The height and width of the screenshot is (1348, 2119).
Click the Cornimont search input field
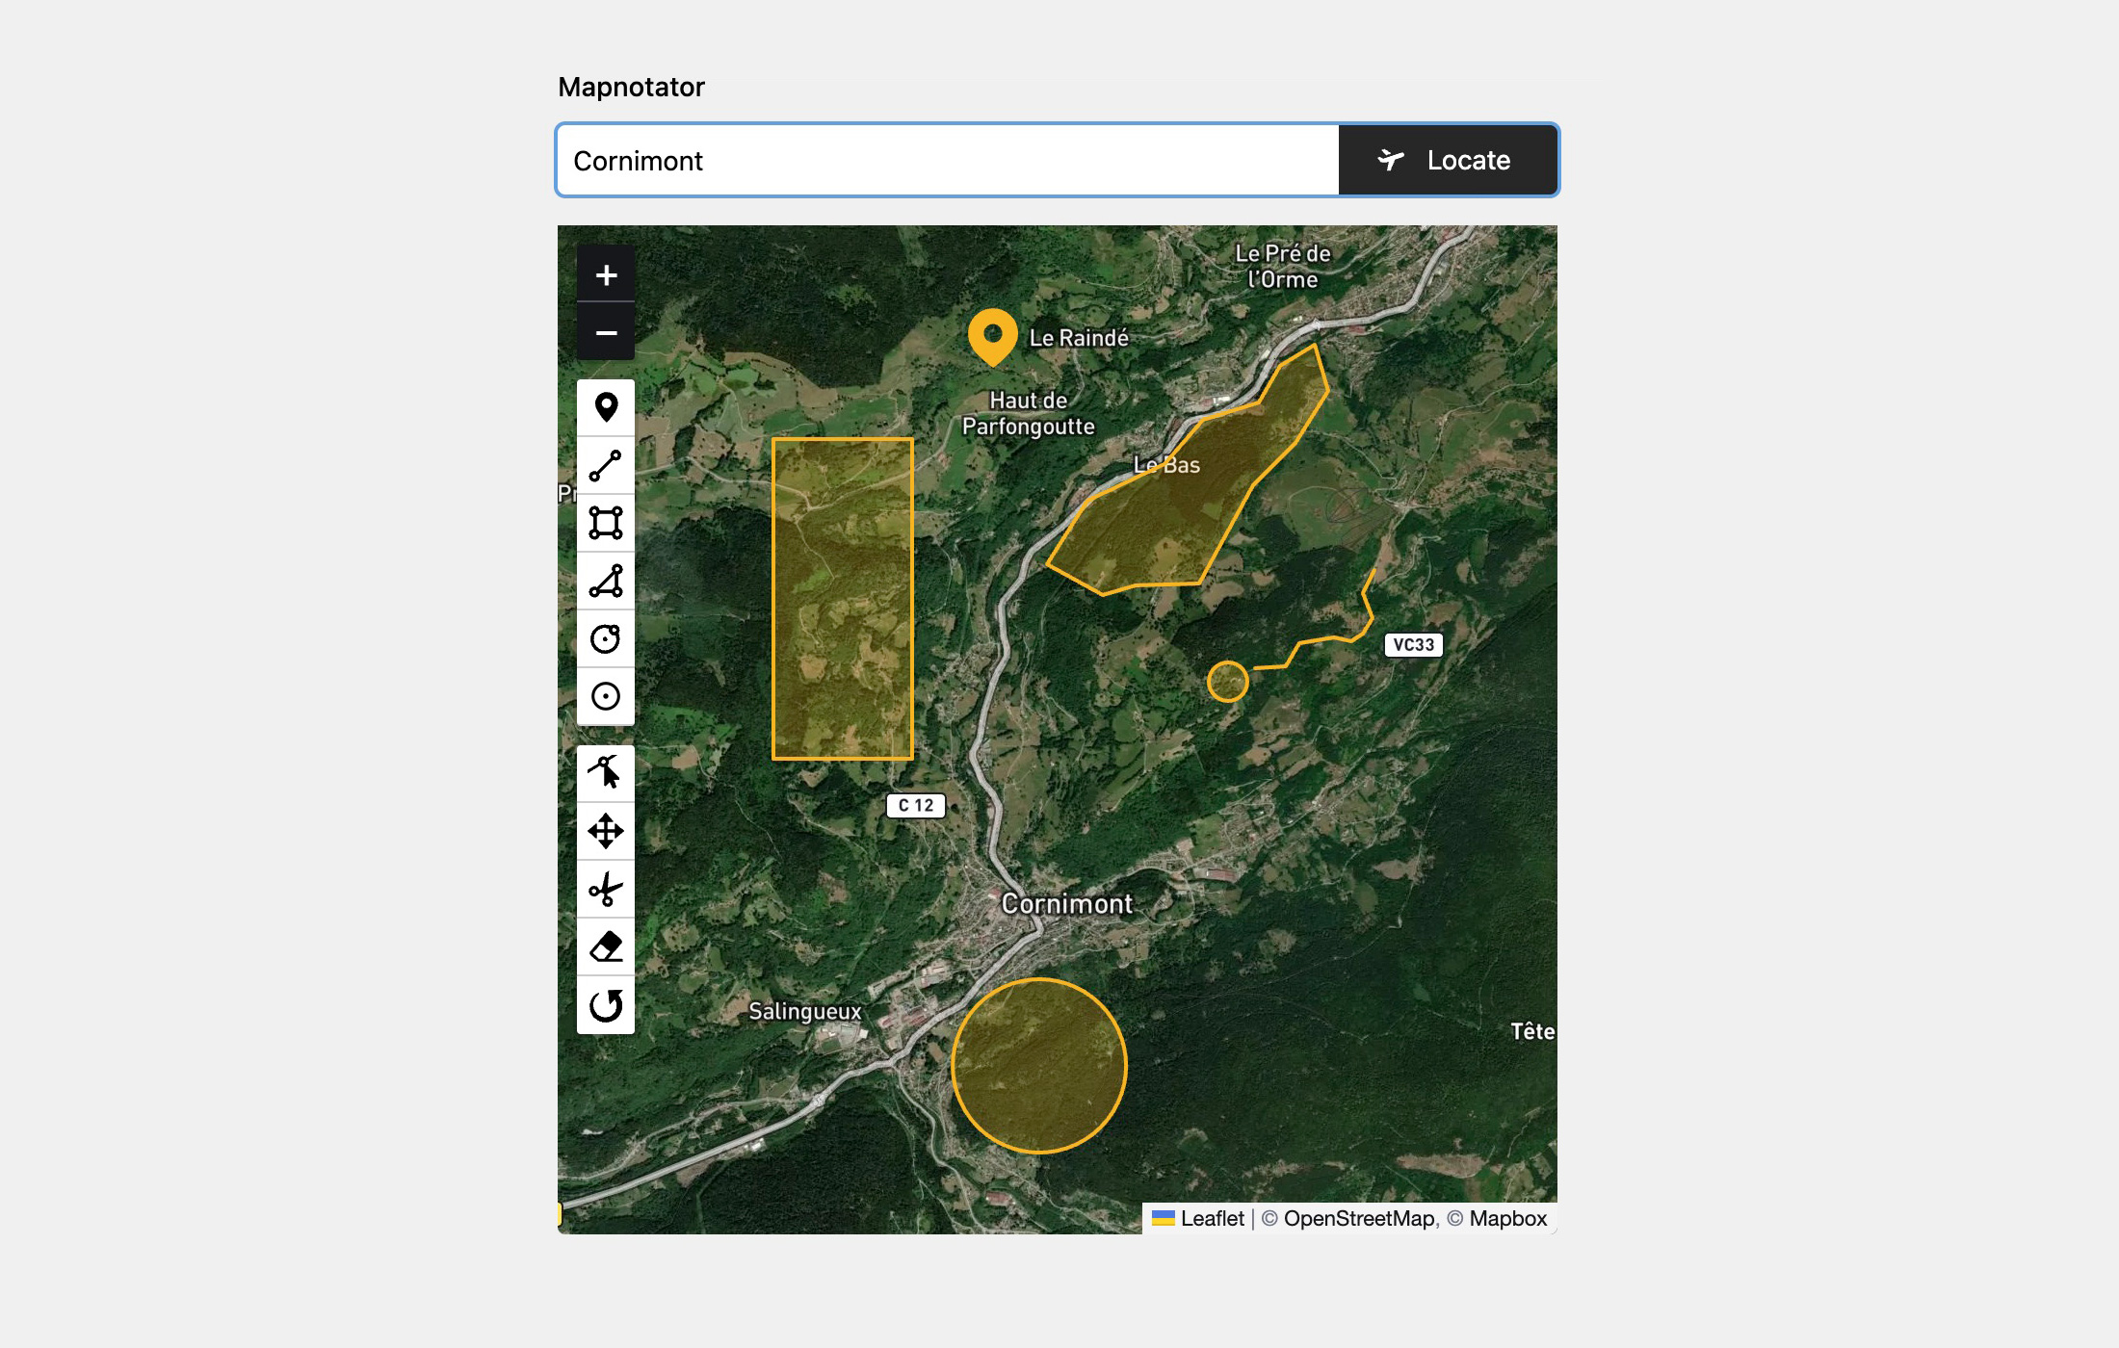pyautogui.click(x=944, y=160)
